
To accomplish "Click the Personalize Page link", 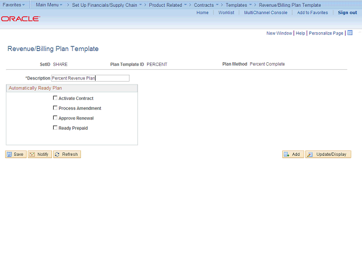I will coord(326,33).
